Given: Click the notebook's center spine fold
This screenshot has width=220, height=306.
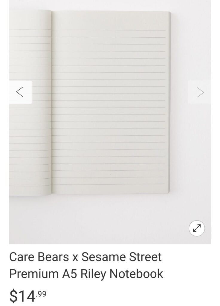Looking at the screenshot, I should click(x=52, y=102).
